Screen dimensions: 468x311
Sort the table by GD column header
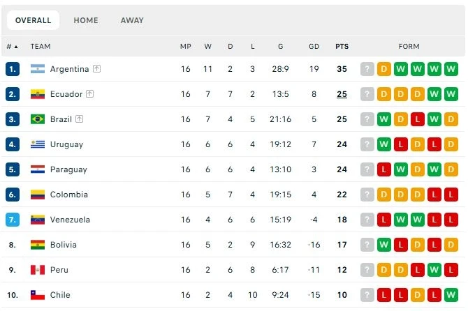(314, 47)
